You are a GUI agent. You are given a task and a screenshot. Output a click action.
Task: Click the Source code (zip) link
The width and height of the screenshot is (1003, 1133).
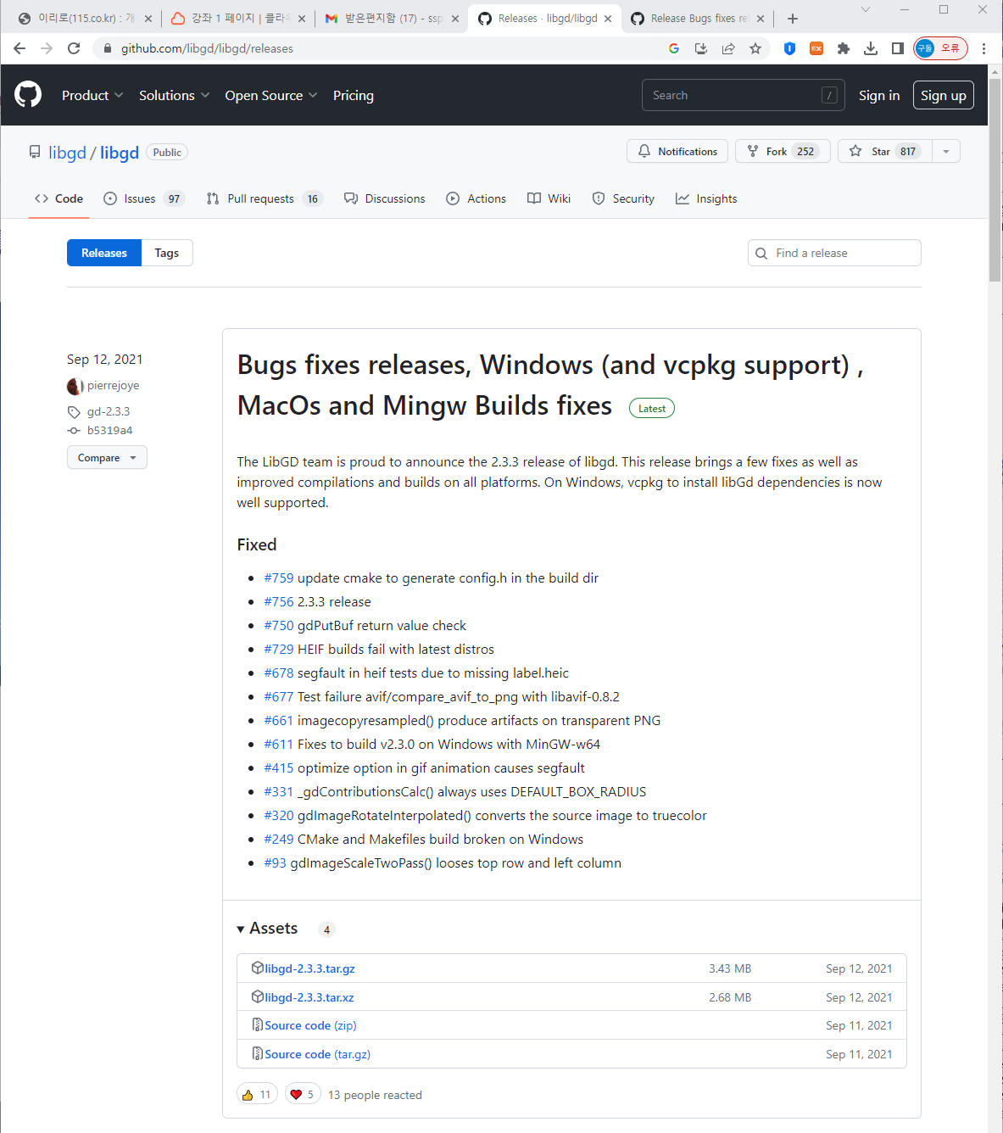coord(310,1025)
